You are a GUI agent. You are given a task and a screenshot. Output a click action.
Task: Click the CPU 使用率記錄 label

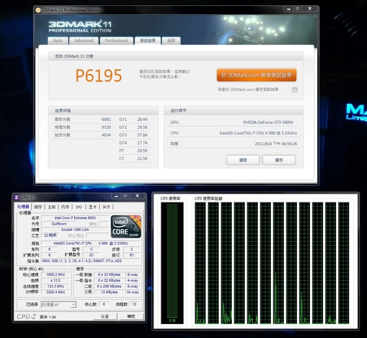tap(208, 199)
